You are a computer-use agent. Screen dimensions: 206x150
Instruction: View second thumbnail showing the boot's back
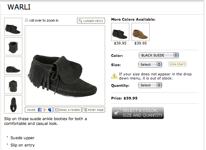13,46
